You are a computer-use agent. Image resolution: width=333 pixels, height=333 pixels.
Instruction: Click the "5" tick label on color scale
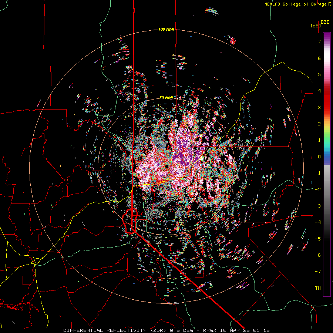pyautogui.click(x=319, y=74)
